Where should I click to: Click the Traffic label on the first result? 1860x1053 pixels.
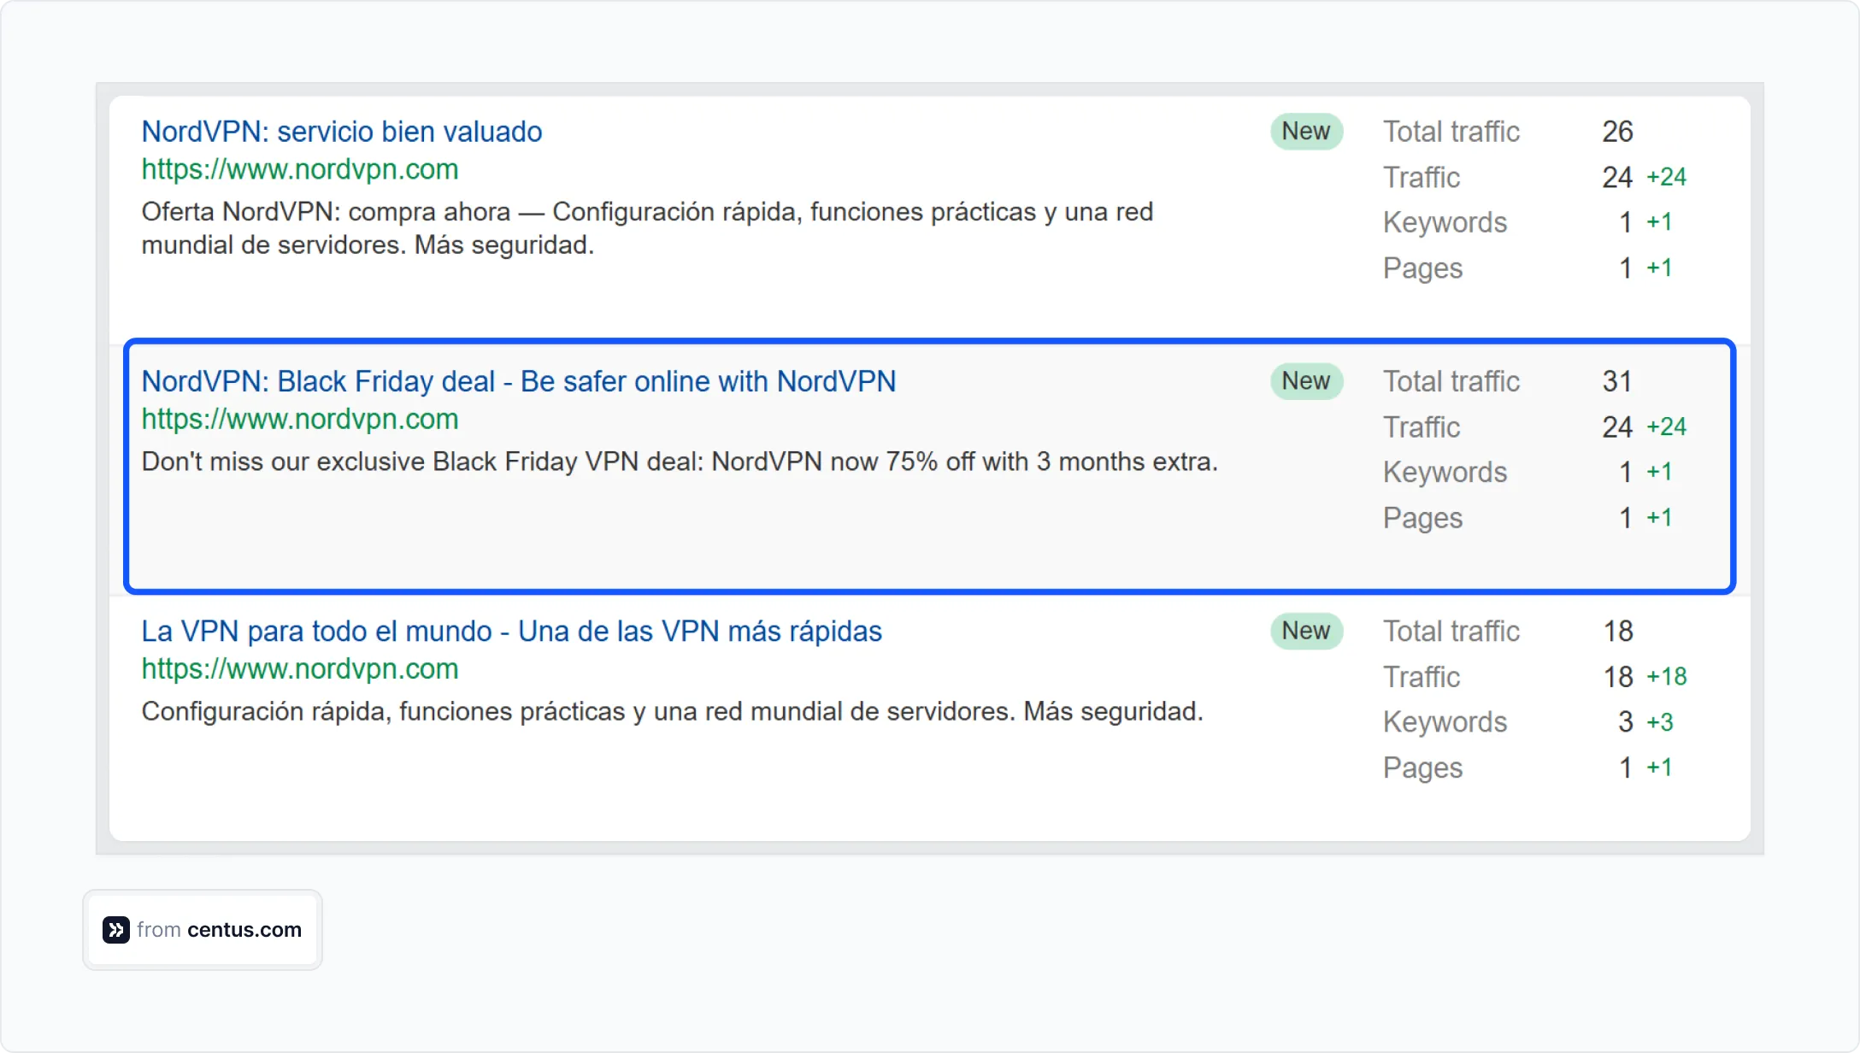[1421, 177]
